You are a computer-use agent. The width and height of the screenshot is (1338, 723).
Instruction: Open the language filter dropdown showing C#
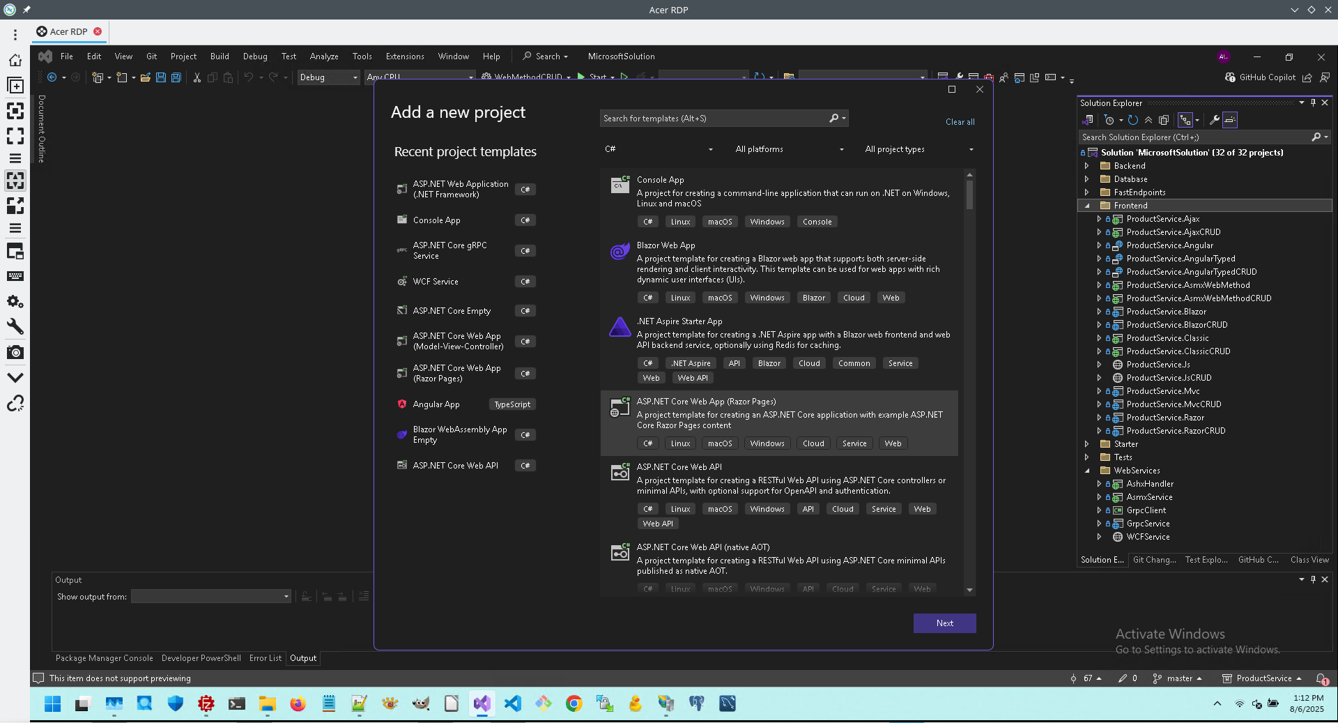pos(659,149)
